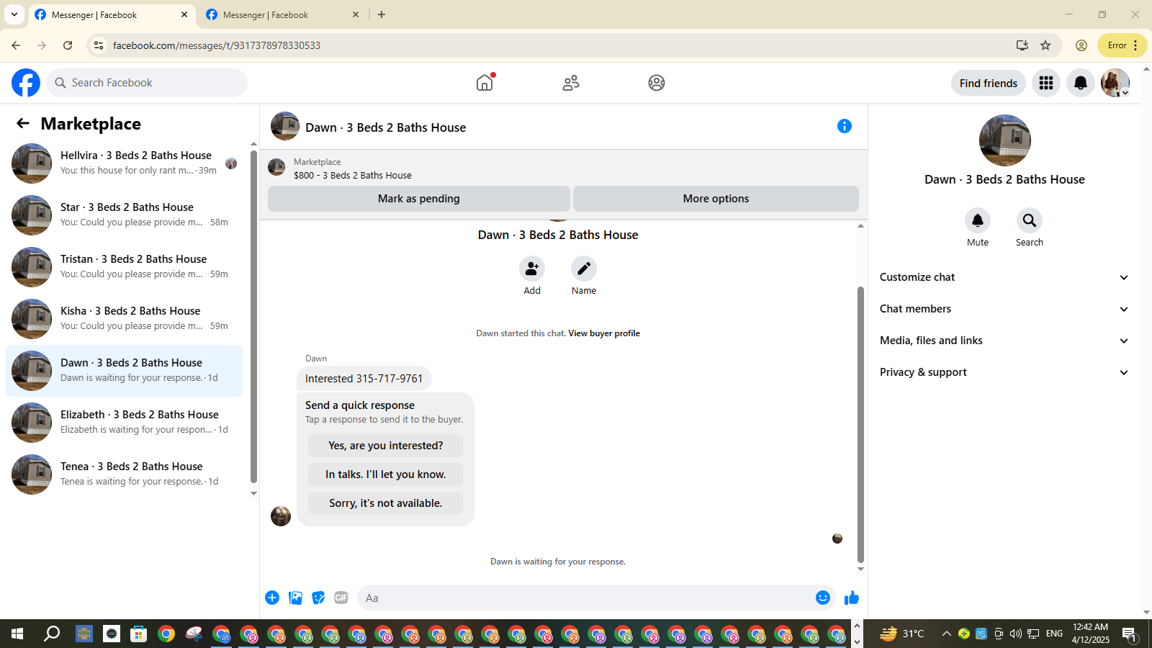The width and height of the screenshot is (1152, 648).
Task: Click the chat messages scrollbar
Action: tap(860, 425)
